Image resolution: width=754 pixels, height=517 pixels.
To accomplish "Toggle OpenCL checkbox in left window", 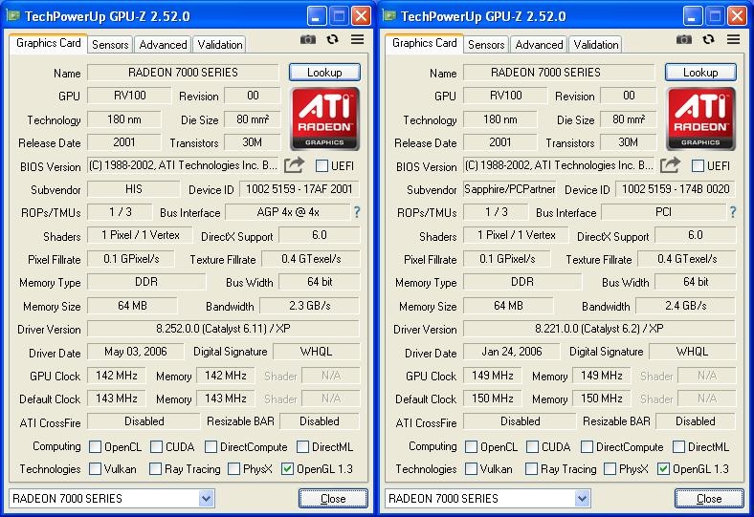I will 96,447.
